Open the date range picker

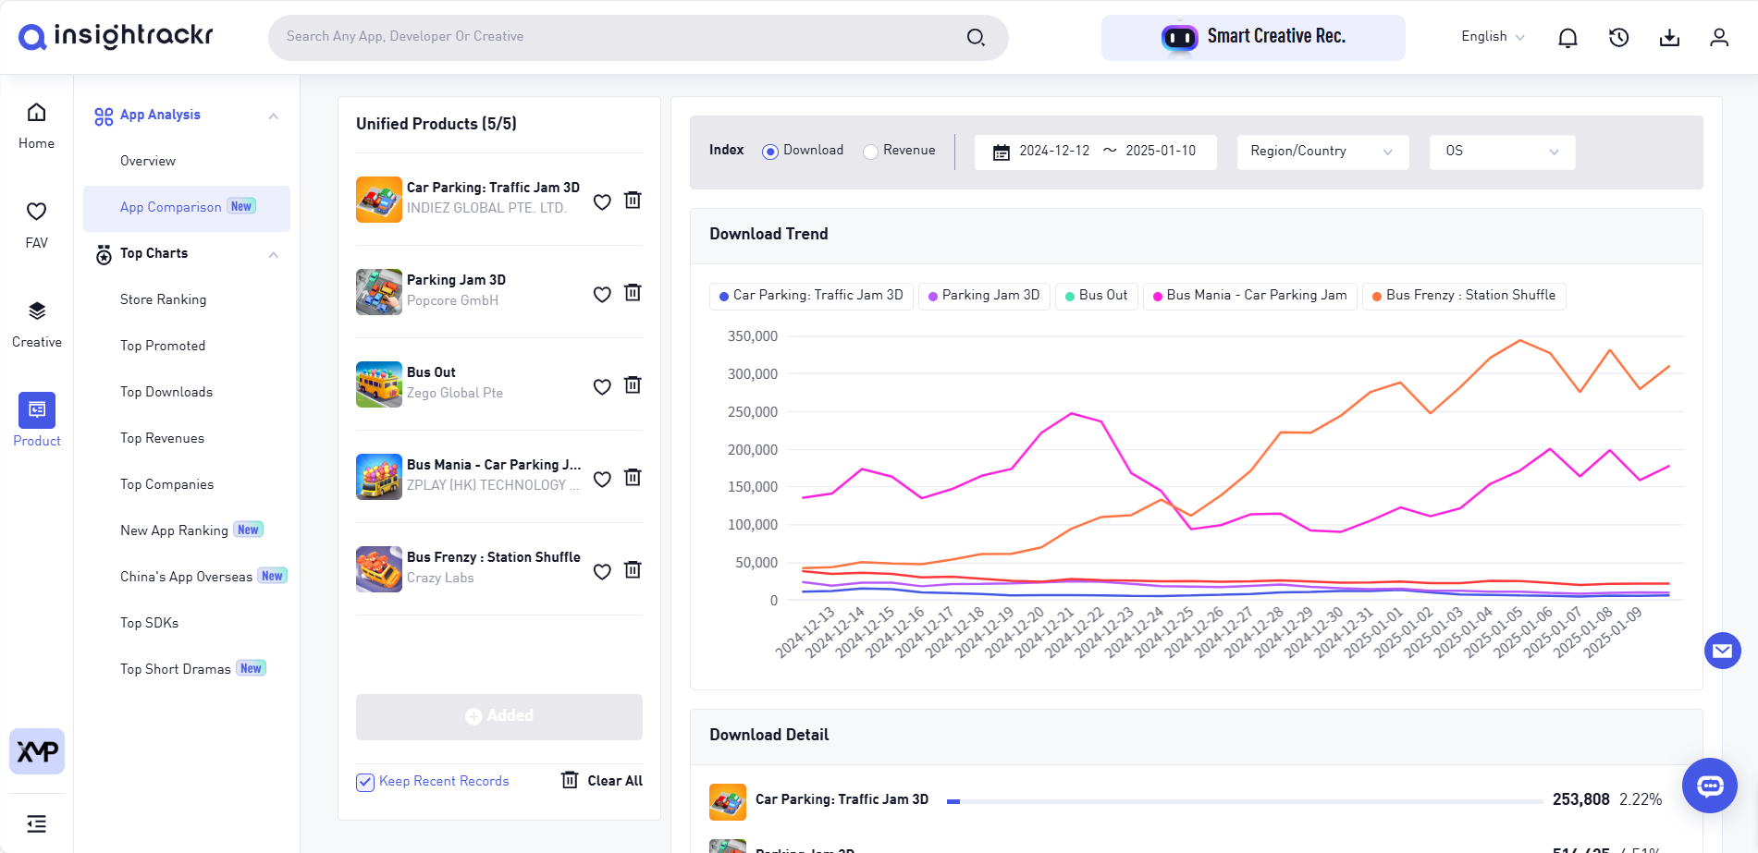1095,152
